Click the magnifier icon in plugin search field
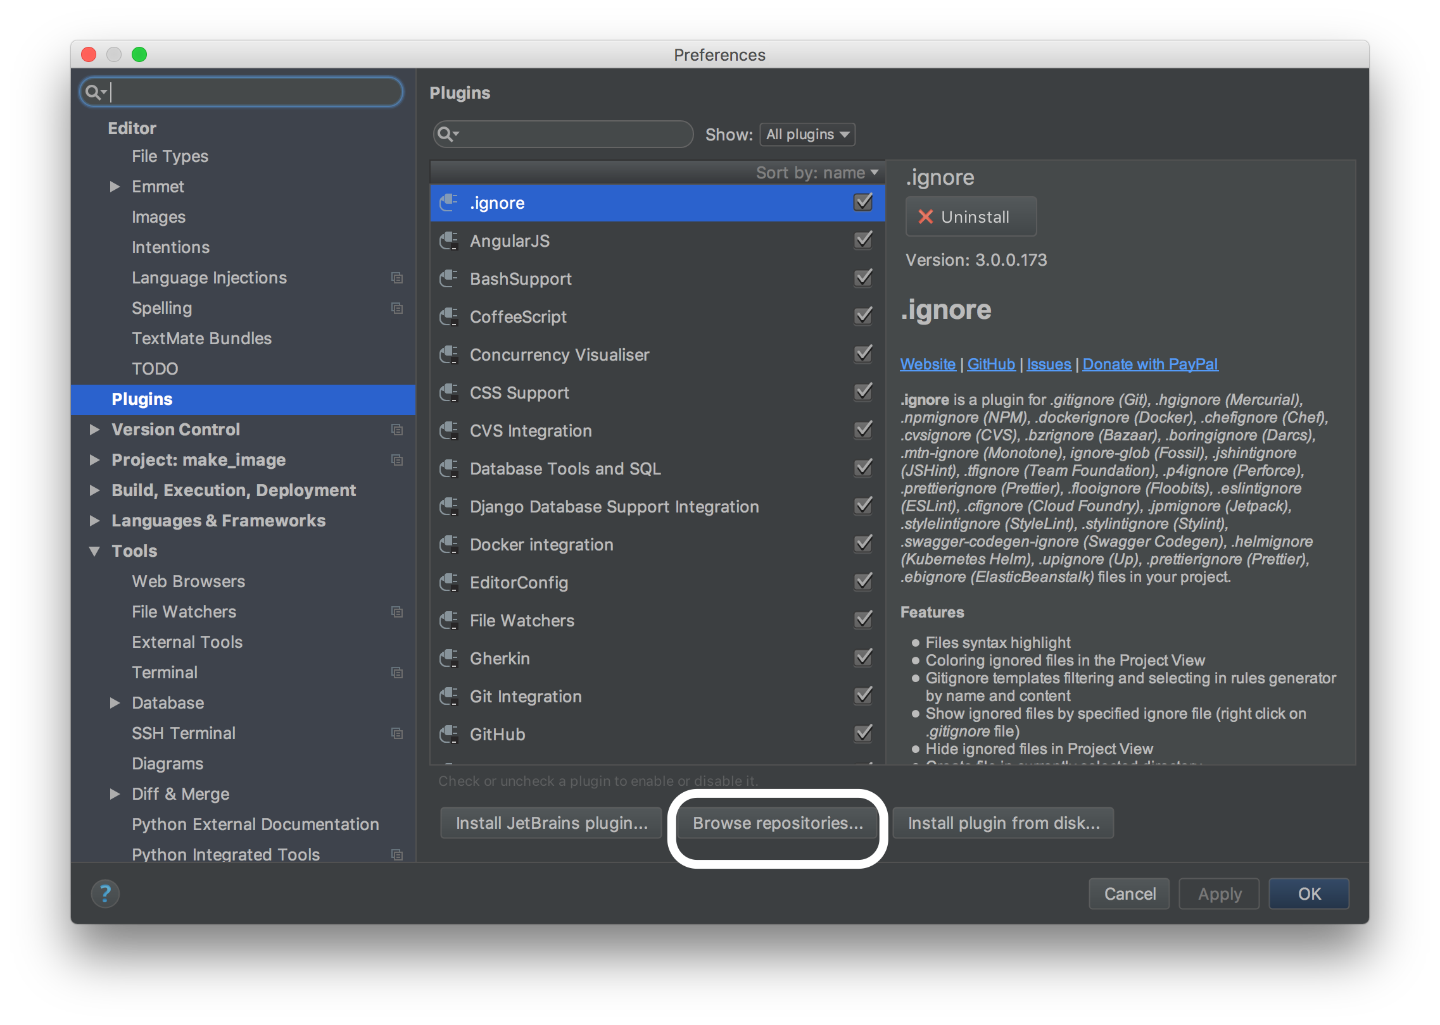1440x1025 pixels. 448,134
